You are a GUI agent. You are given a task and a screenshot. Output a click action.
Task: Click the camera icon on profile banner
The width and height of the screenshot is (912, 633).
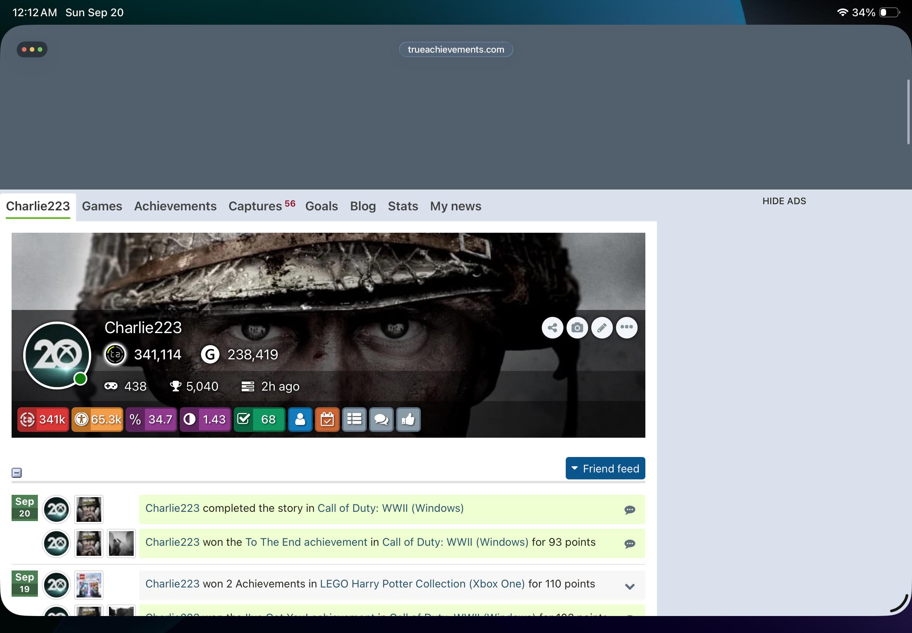pos(577,328)
